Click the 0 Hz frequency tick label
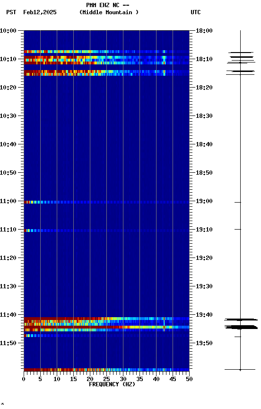The image size is (261, 409). 24,379
